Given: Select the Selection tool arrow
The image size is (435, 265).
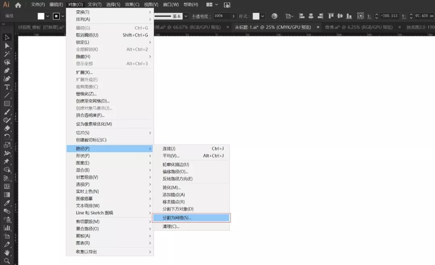Looking at the screenshot, I should pyautogui.click(x=7, y=37).
